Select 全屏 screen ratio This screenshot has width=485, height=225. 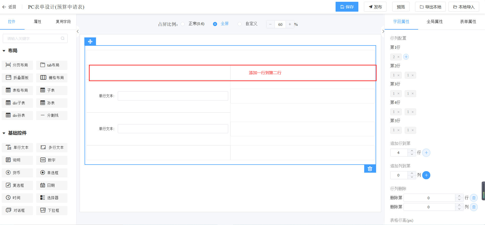tap(215, 24)
